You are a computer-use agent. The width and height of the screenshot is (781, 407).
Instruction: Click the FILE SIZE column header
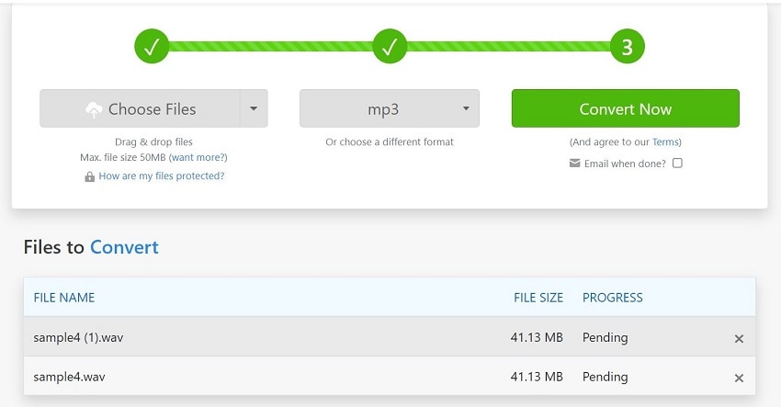pyautogui.click(x=538, y=298)
